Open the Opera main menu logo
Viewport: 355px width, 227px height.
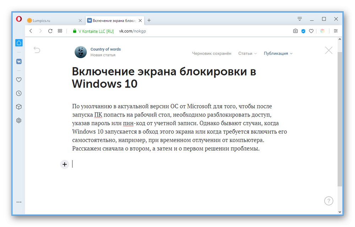point(19,19)
